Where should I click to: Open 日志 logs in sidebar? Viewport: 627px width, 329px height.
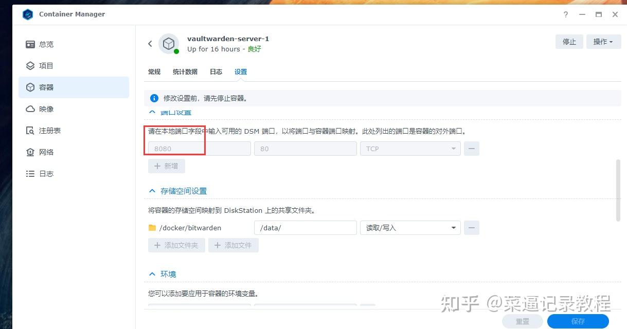(74, 174)
